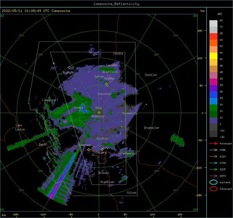Viewport: 233px width, 218px height.
Task: Click the blue 36–33 dBZ color band
Action: coord(213,95)
